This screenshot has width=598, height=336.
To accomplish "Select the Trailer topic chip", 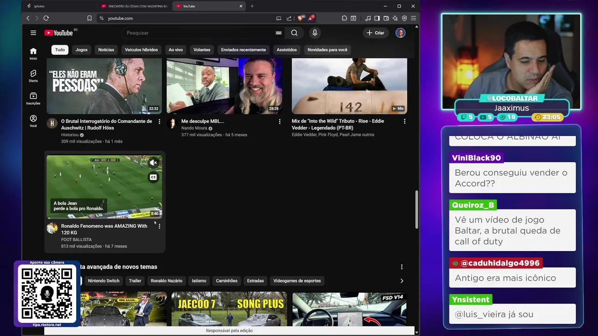I will [135, 281].
